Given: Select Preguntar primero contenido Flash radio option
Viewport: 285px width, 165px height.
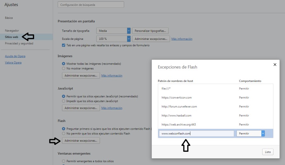Looking at the screenshot, I should coord(63,129).
